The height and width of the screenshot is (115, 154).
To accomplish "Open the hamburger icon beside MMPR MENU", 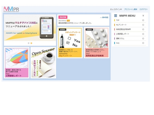I will coord(115,16).
